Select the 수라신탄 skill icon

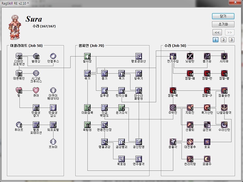point(224,125)
